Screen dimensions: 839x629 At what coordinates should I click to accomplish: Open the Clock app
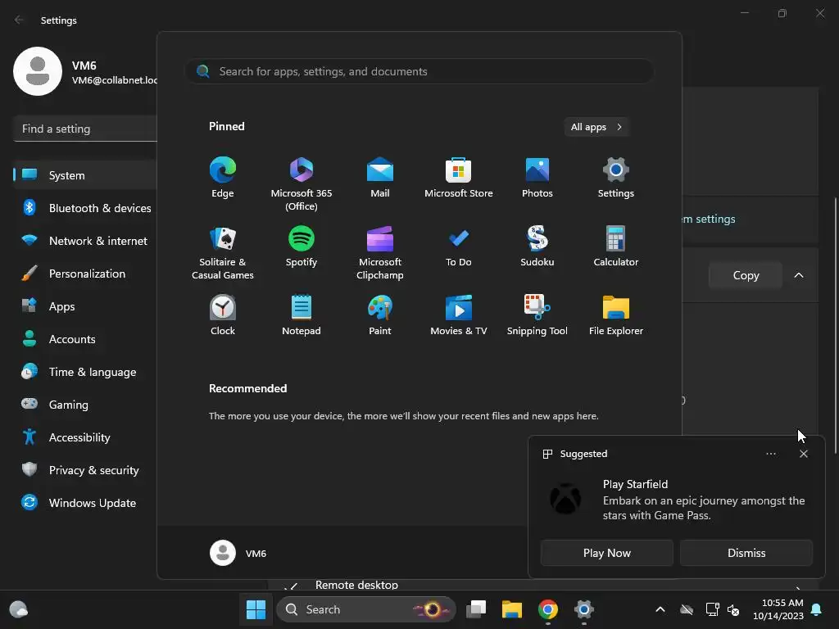(223, 315)
